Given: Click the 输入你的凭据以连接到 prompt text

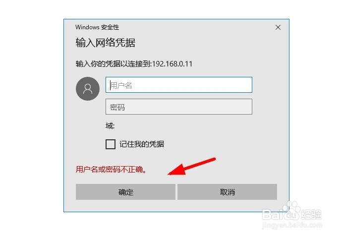Looking at the screenshot, I should [113, 64].
